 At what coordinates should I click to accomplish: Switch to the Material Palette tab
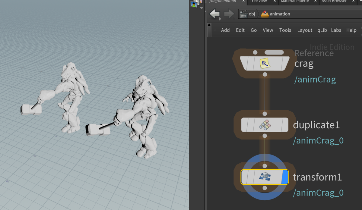click(295, 2)
